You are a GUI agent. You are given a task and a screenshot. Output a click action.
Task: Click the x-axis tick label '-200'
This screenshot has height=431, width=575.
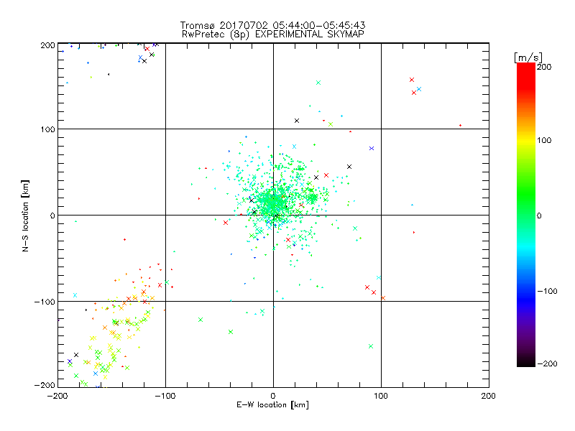(x=57, y=396)
